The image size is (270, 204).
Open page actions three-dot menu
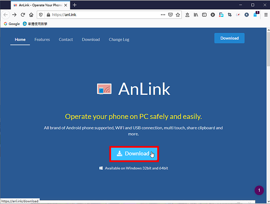click(x=163, y=15)
